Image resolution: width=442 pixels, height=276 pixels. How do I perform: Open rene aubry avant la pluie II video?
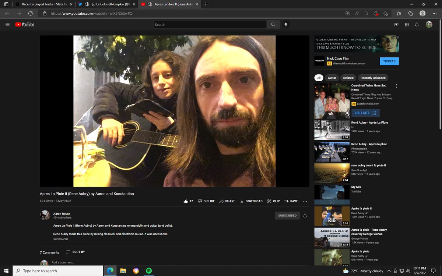[x=332, y=173]
